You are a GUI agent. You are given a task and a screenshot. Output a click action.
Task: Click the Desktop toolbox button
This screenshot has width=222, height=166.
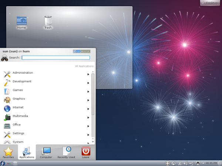(211, 3)
